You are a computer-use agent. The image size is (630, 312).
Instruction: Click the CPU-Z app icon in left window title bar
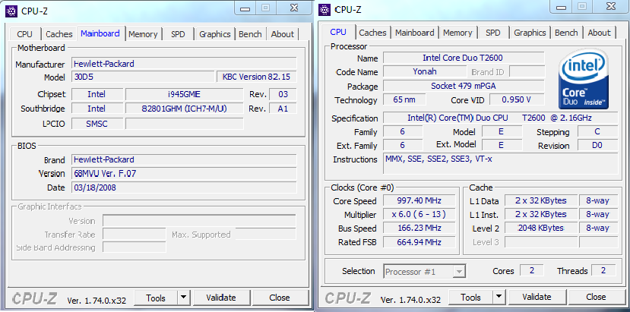(11, 10)
